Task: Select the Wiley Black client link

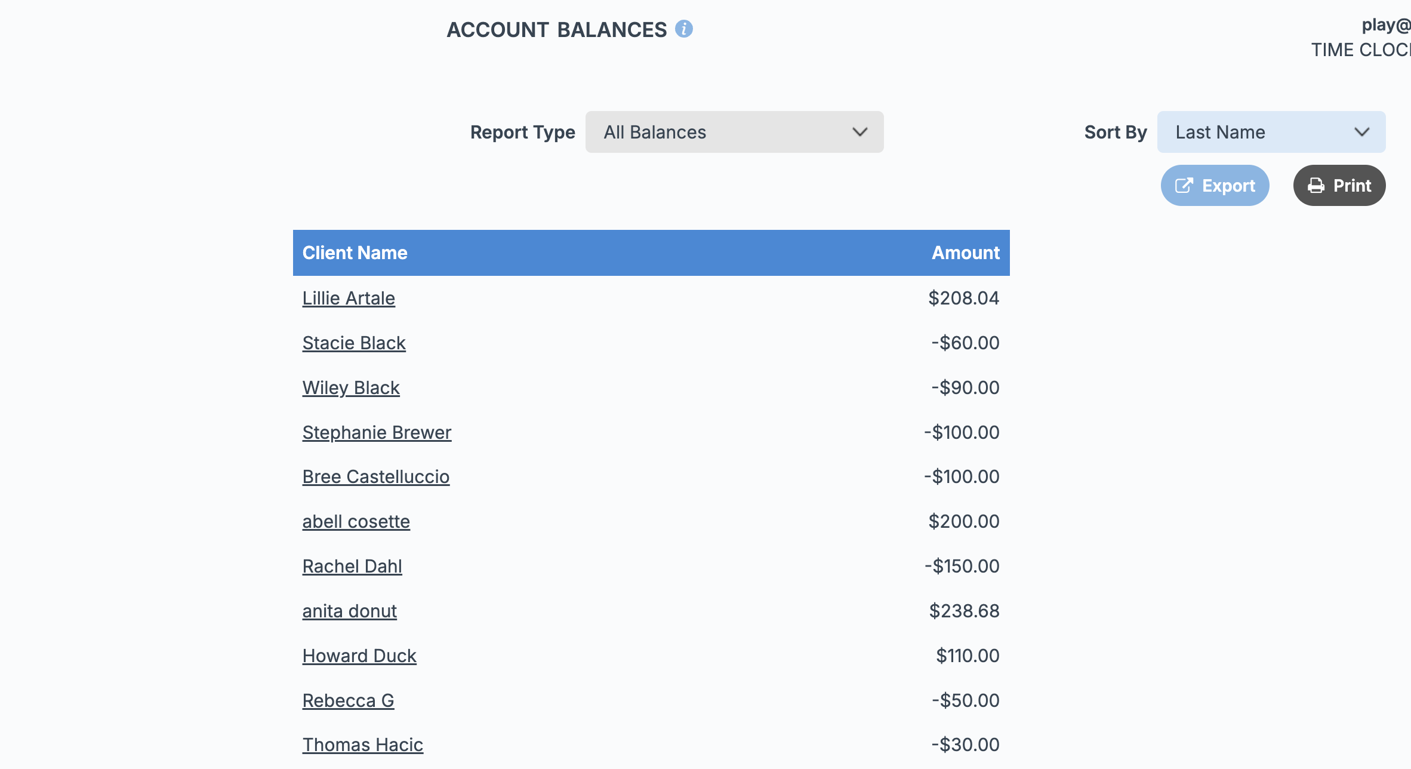Action: coord(351,387)
